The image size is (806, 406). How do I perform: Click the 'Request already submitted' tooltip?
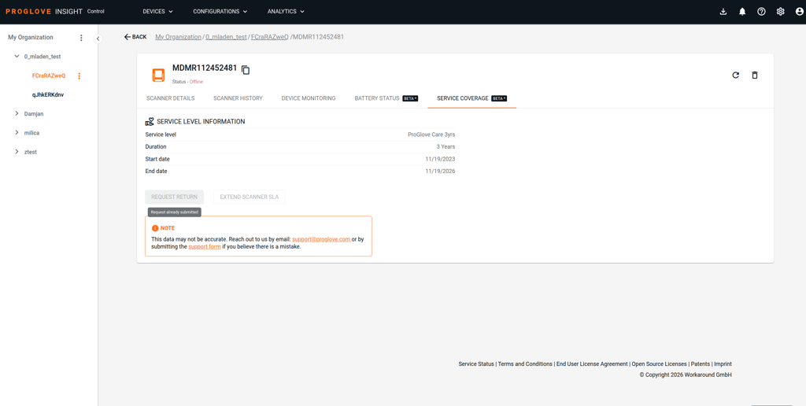pos(174,212)
